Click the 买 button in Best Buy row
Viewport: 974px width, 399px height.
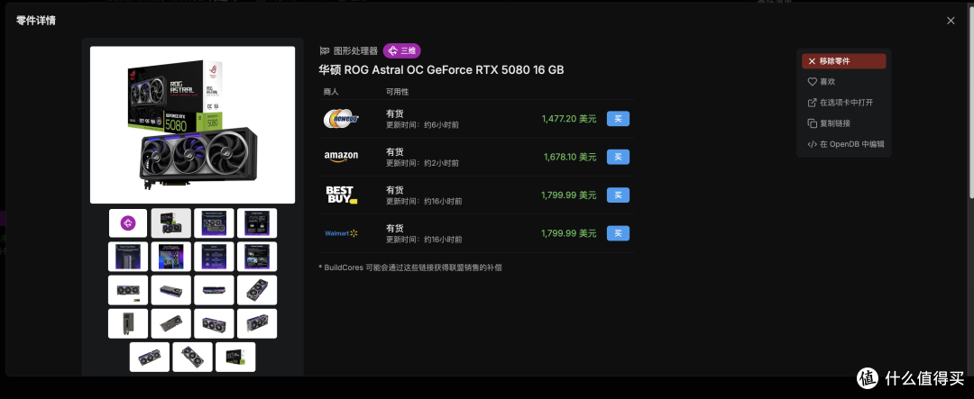[x=618, y=195]
